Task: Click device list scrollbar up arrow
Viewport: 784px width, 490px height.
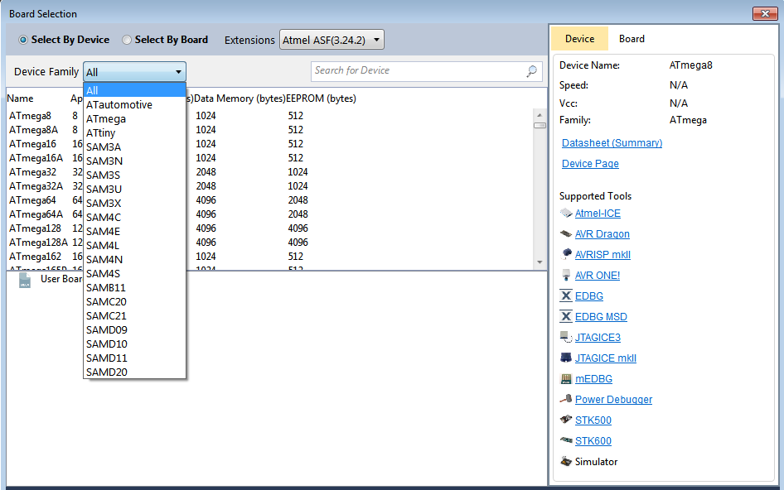Action: tap(540, 115)
